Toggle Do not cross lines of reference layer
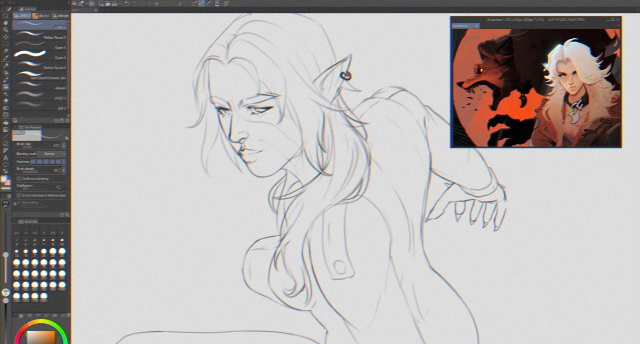The width and height of the screenshot is (640, 344). (x=19, y=195)
